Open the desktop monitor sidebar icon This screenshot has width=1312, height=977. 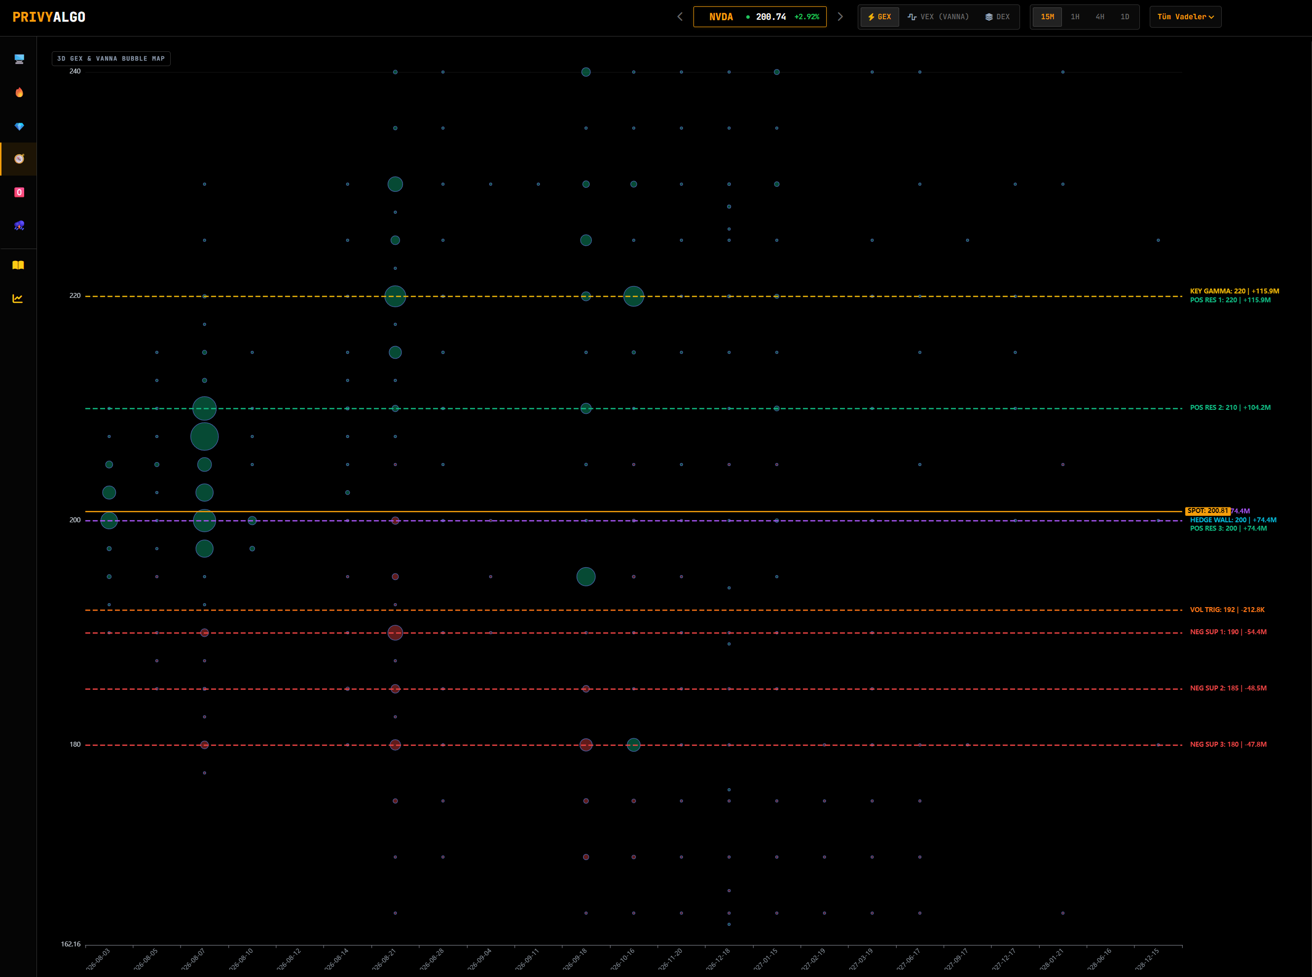click(x=19, y=59)
